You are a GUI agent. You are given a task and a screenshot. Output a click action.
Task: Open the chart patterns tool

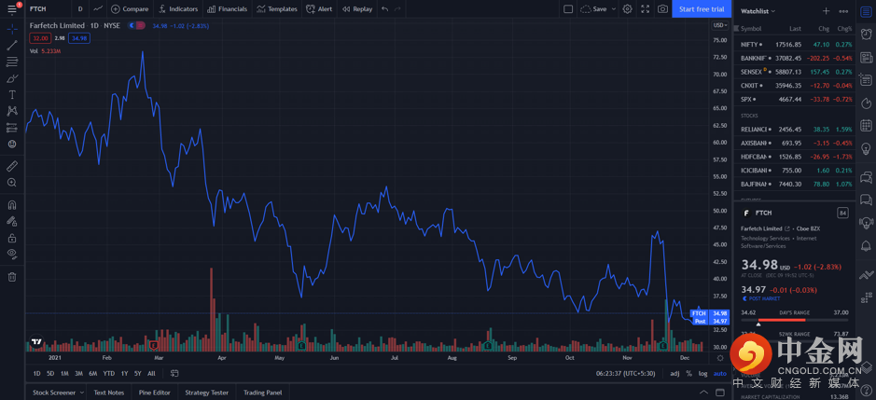(x=12, y=111)
